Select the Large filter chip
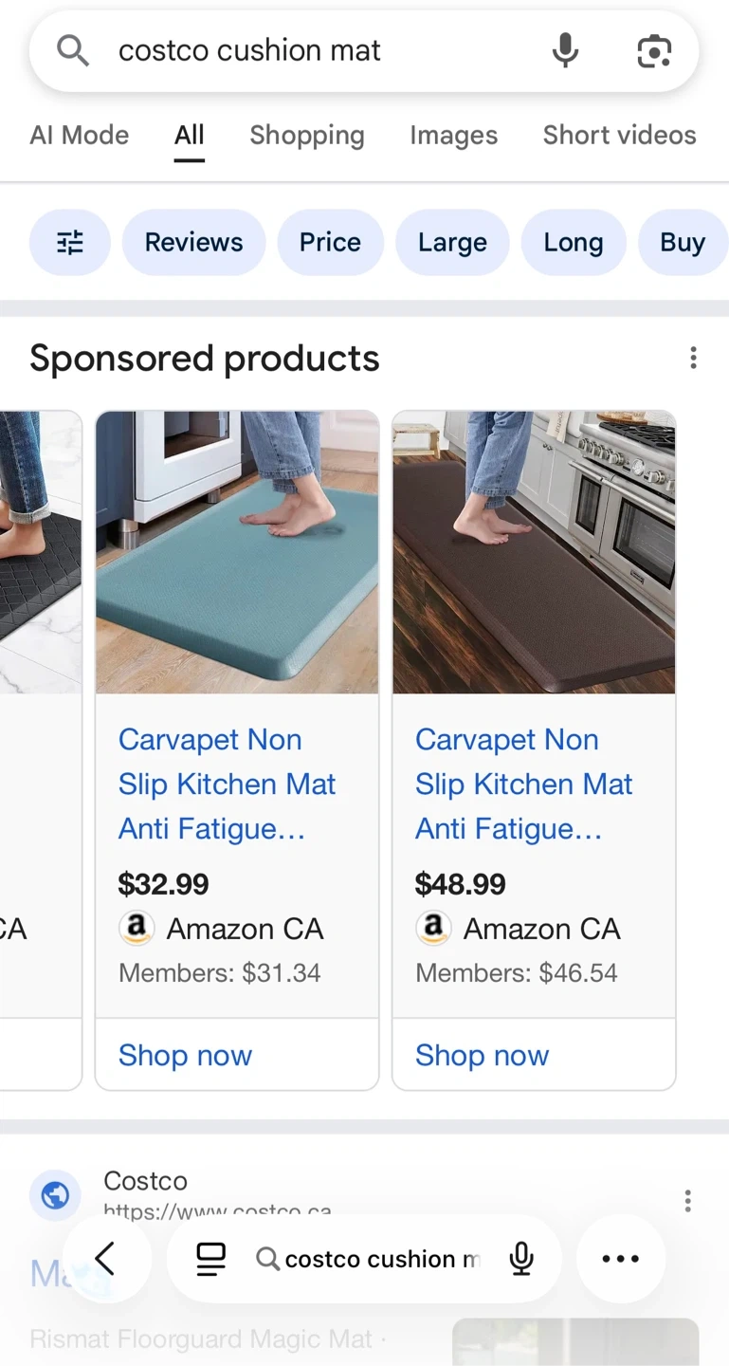 pyautogui.click(x=452, y=243)
